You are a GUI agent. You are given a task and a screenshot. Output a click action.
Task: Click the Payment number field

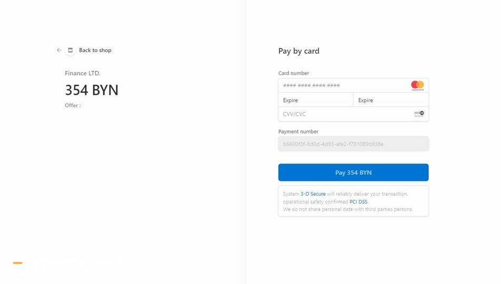(x=353, y=144)
